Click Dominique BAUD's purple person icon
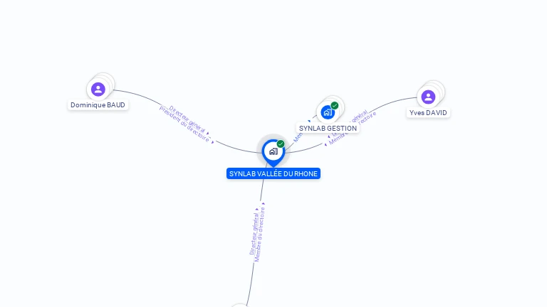547x307 pixels. (98, 90)
